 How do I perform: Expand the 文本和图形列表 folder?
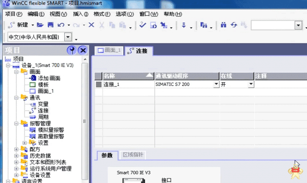[16, 162]
